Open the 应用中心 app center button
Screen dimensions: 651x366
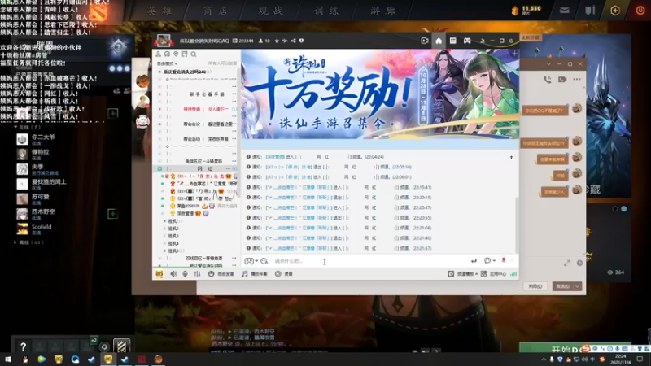pyautogui.click(x=494, y=274)
